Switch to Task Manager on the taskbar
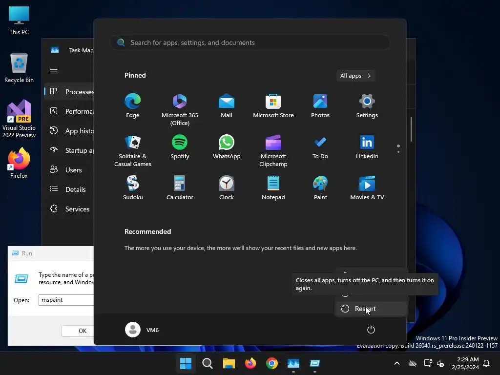Viewport: 500px width, 375px height. coord(293,363)
